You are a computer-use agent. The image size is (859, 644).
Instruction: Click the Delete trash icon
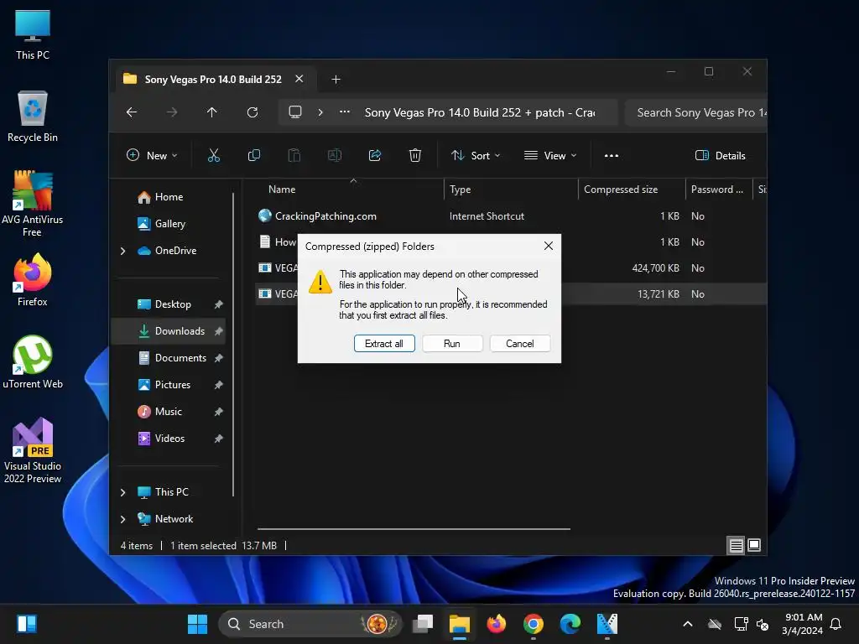click(415, 155)
